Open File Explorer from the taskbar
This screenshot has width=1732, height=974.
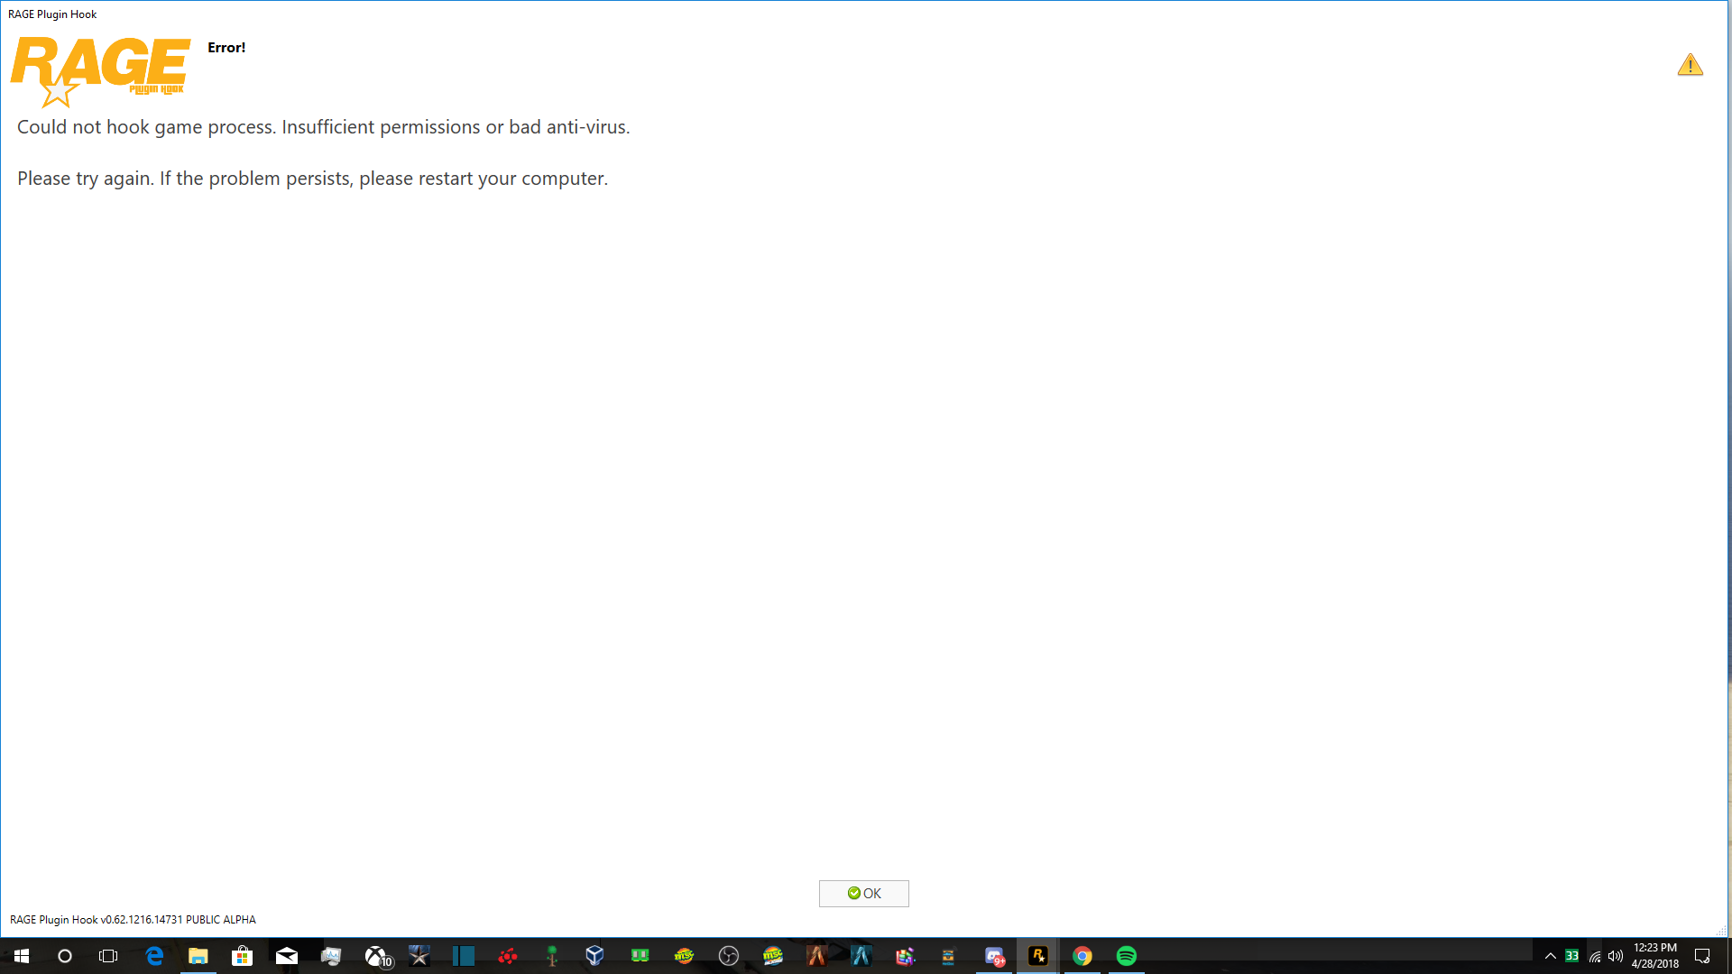coord(198,956)
